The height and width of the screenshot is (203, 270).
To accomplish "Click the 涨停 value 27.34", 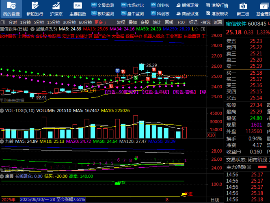I will tap(256, 105).
